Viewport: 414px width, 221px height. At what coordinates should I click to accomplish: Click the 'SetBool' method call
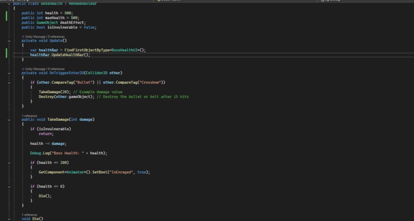(100, 172)
